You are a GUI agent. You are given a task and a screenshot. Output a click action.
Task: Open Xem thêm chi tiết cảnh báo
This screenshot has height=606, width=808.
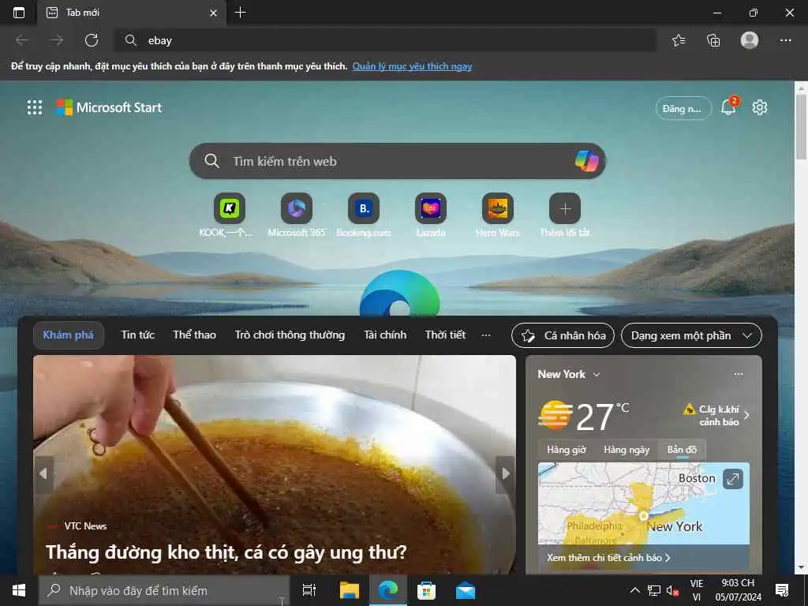coord(608,558)
